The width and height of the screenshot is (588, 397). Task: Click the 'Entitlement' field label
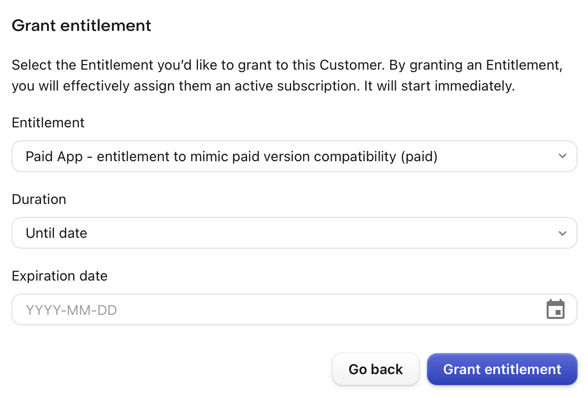(48, 123)
